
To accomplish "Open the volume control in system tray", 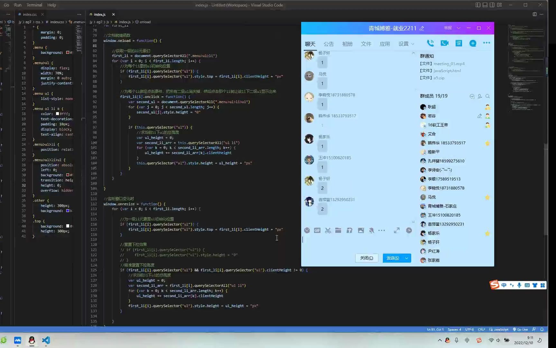I will point(498,340).
